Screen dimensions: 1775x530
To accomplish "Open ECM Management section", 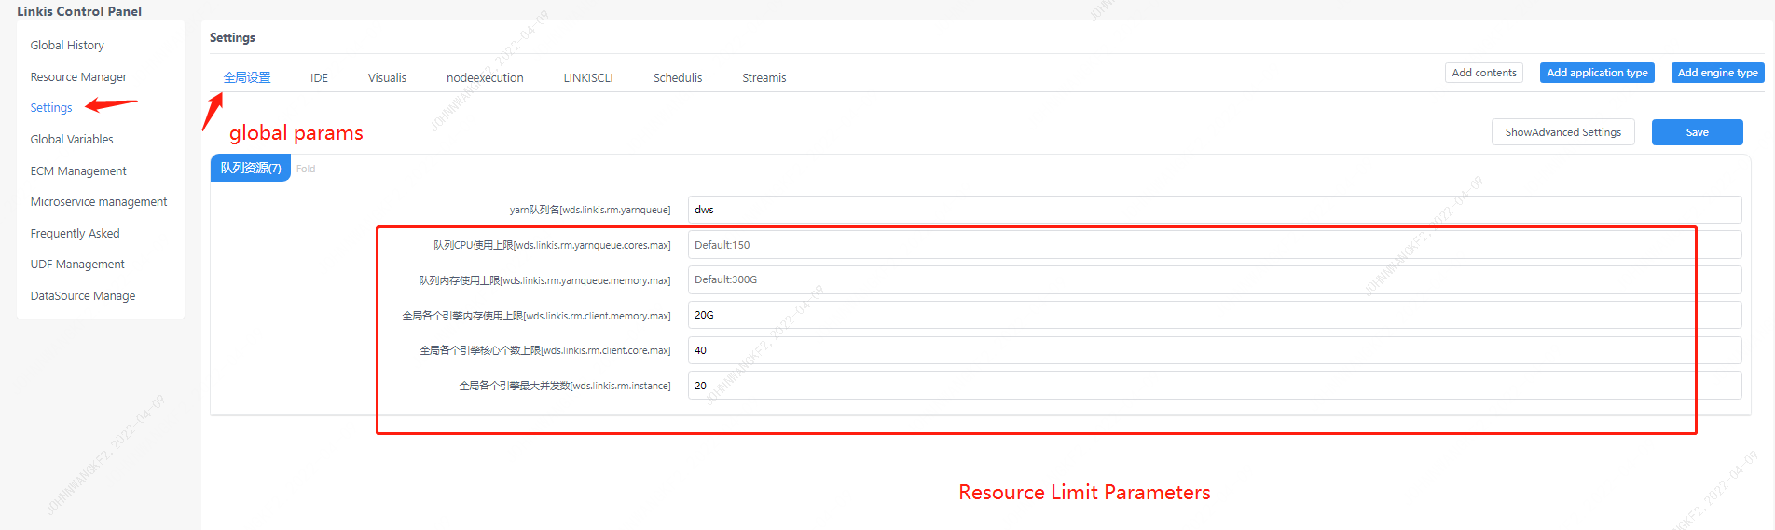I will pyautogui.click(x=78, y=170).
